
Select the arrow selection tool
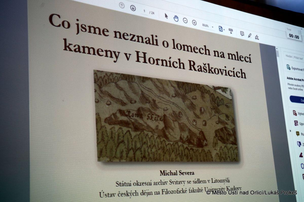coord(166,16)
